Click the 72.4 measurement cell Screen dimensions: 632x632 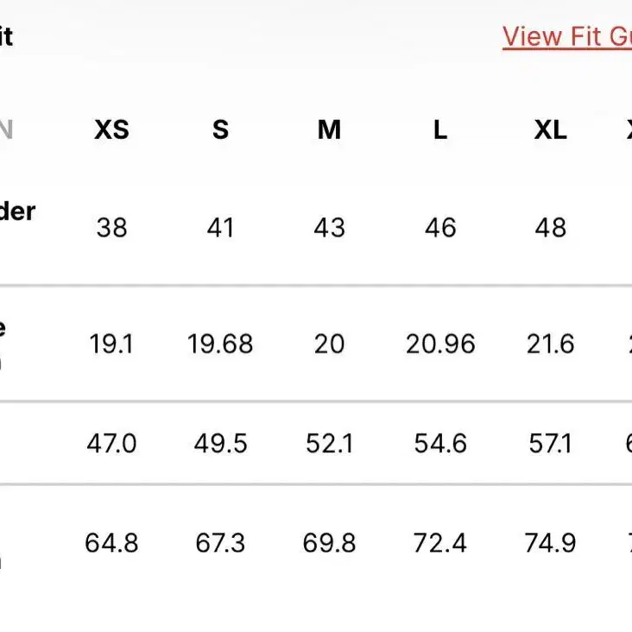click(440, 543)
